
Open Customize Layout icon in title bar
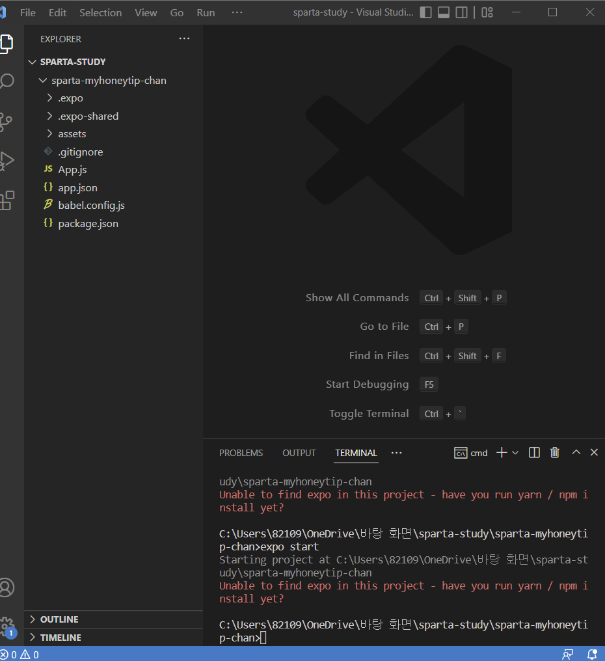487,12
